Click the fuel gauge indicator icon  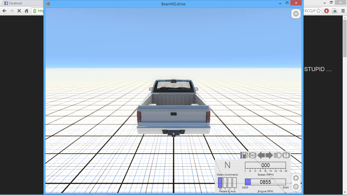click(244, 155)
